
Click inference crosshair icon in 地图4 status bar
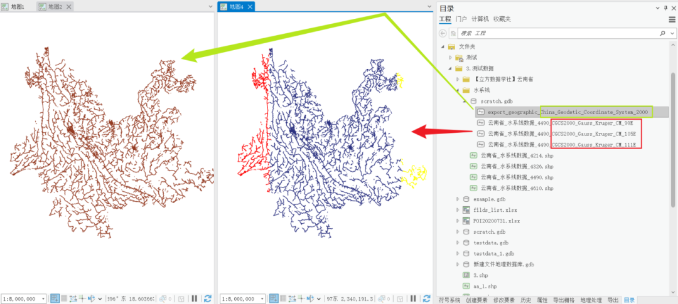(x=301, y=298)
